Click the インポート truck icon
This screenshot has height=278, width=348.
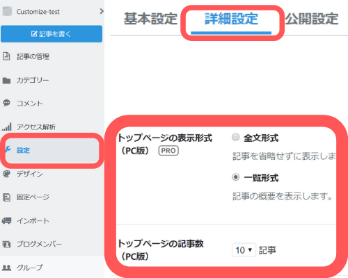[6, 220]
